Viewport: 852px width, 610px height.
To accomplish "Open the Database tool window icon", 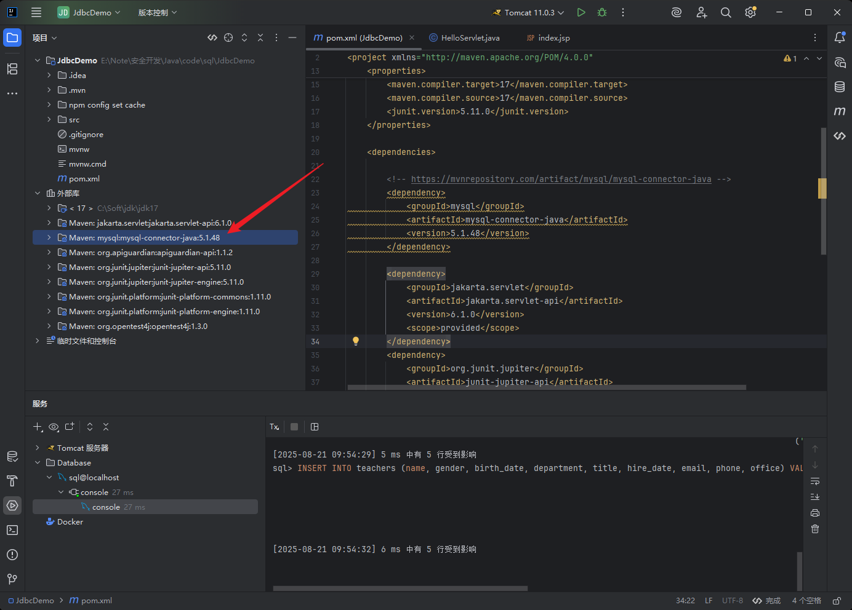I will tap(840, 87).
